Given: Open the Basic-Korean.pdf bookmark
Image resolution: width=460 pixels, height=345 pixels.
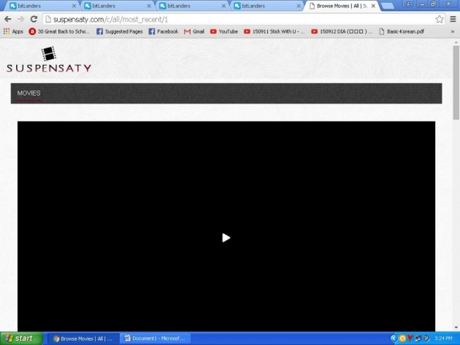Looking at the screenshot, I should point(402,31).
